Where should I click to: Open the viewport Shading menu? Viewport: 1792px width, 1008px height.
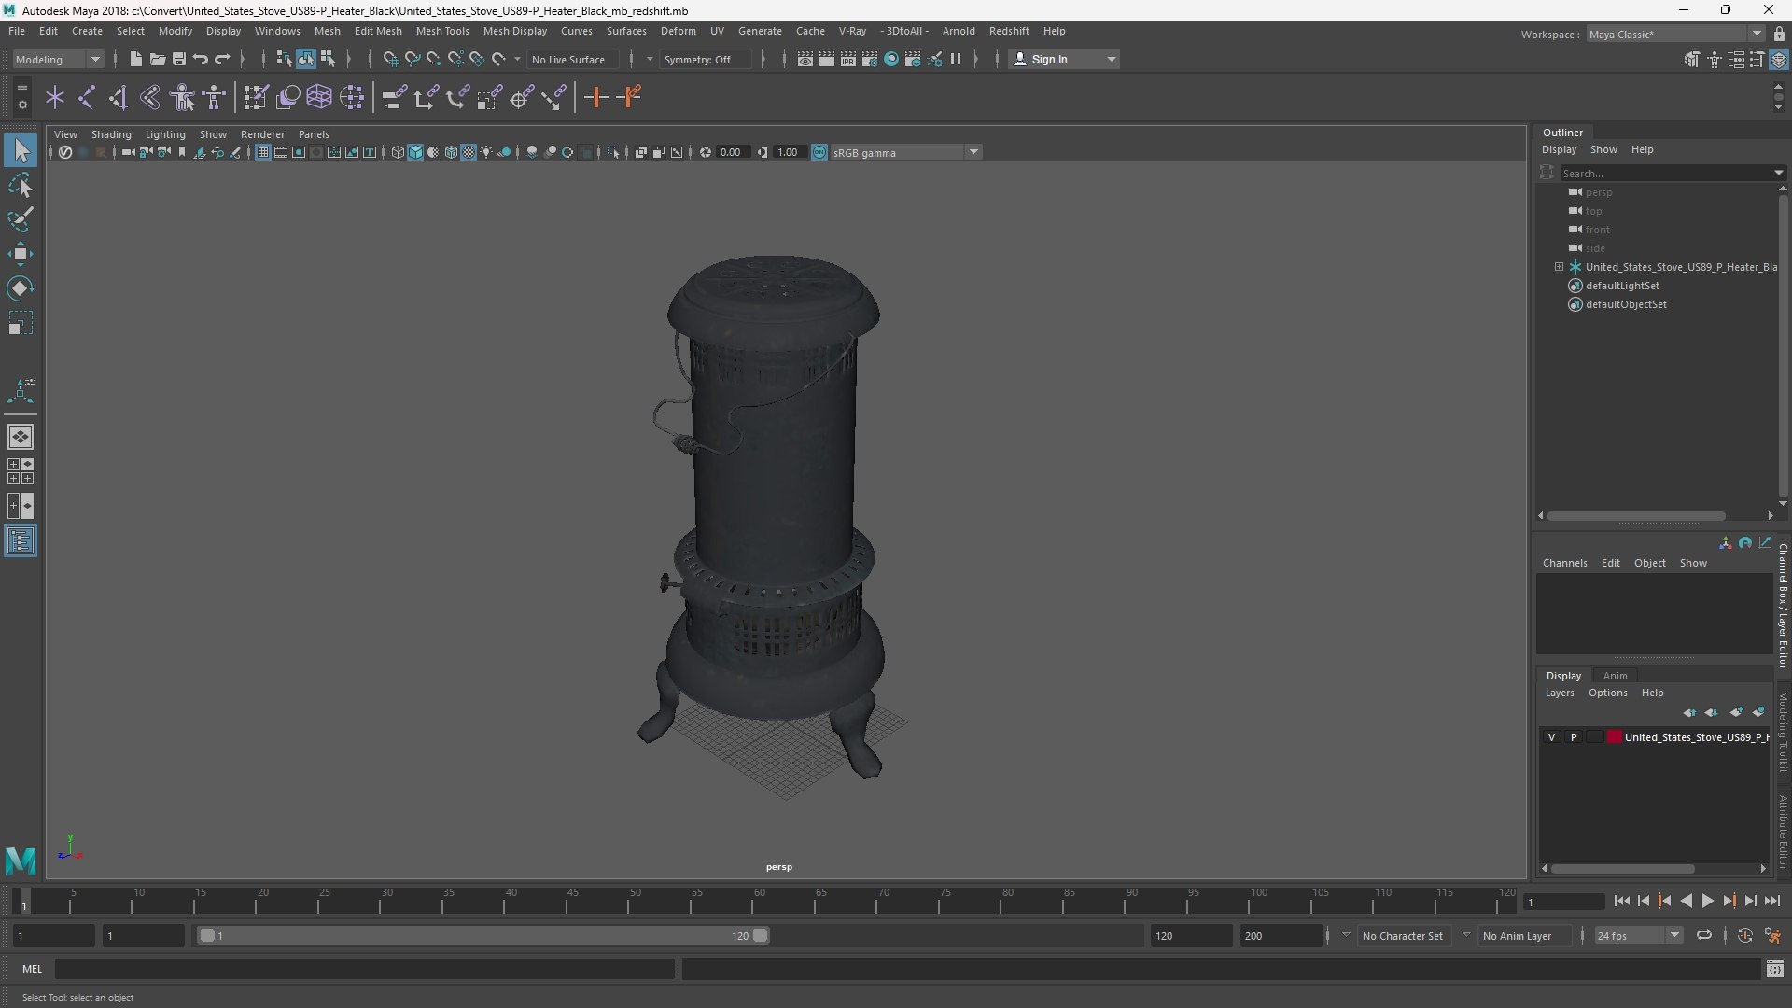[x=111, y=134]
